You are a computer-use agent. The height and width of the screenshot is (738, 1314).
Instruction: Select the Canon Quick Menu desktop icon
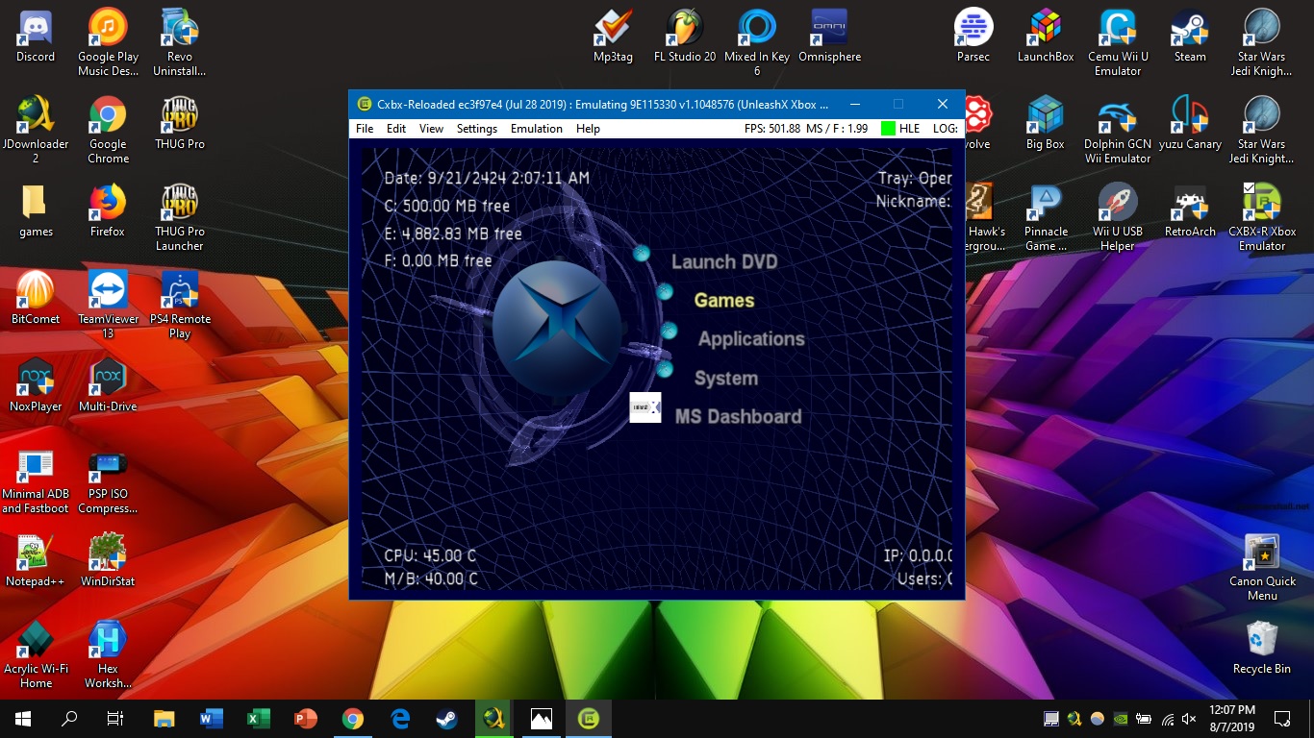[1262, 568]
